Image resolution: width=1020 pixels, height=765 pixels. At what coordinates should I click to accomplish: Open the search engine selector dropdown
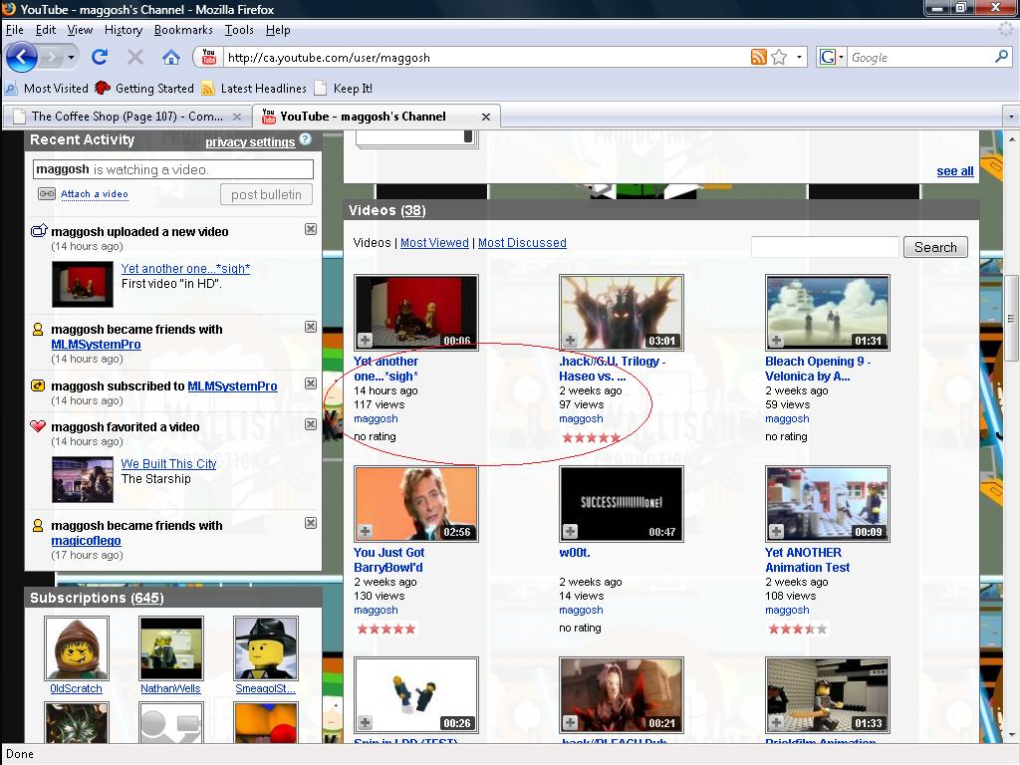[832, 57]
